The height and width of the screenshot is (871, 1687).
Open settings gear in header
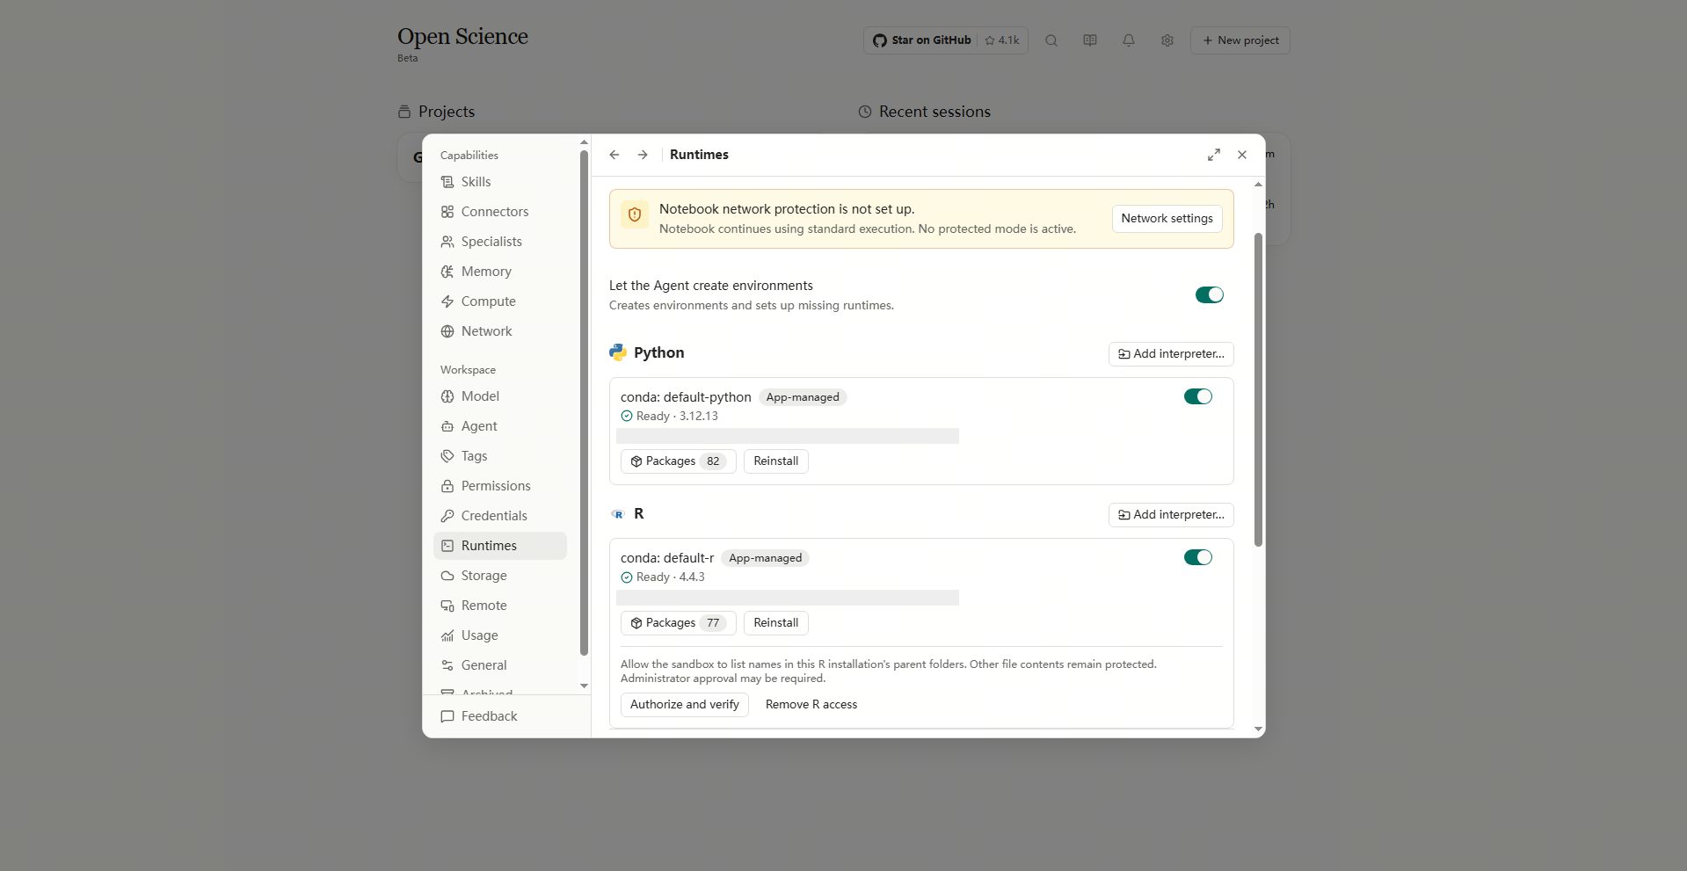click(x=1167, y=40)
